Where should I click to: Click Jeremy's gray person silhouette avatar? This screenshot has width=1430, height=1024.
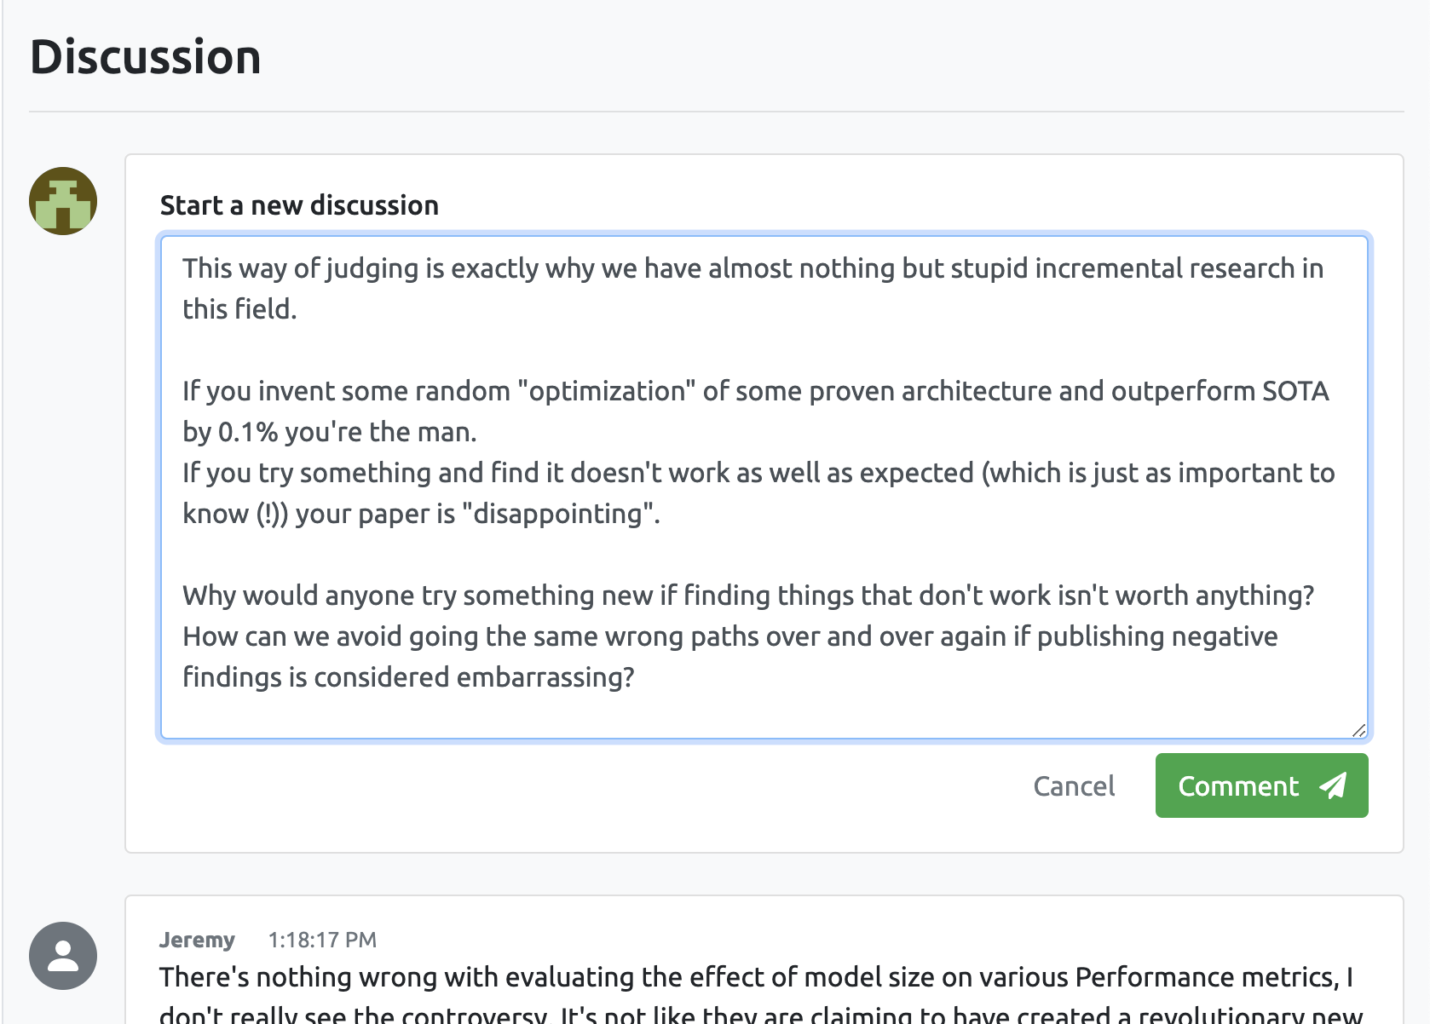pyautogui.click(x=62, y=956)
